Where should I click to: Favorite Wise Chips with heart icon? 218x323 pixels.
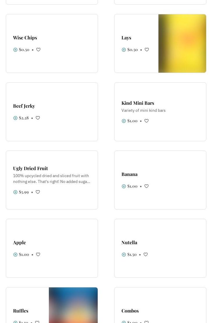pos(38,50)
